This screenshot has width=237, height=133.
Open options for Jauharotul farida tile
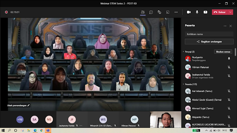[x=81, y=126]
